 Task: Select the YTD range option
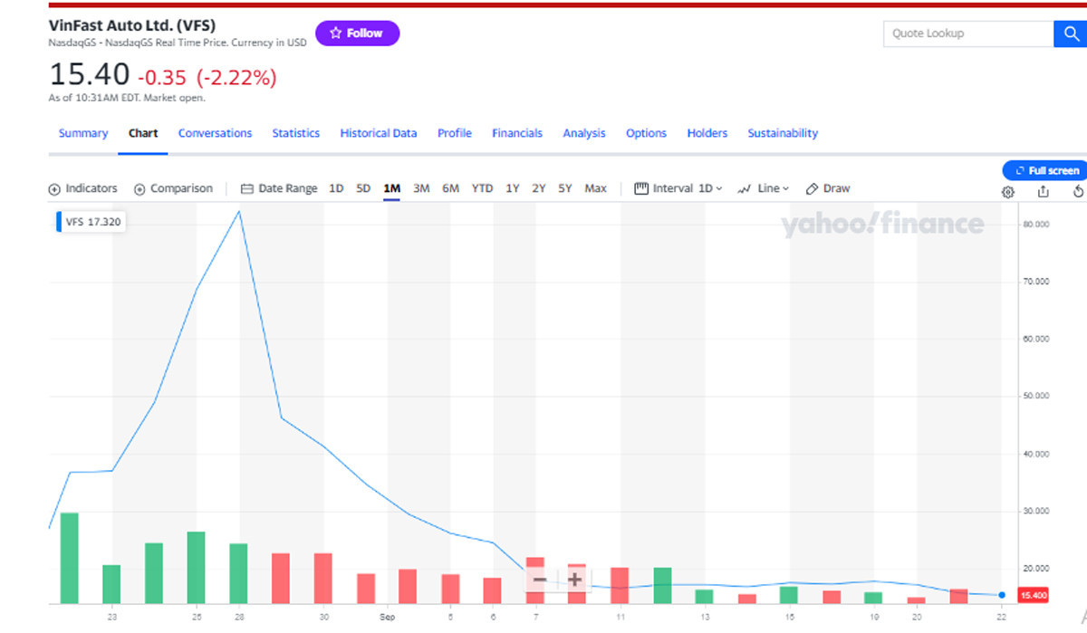[x=482, y=188]
